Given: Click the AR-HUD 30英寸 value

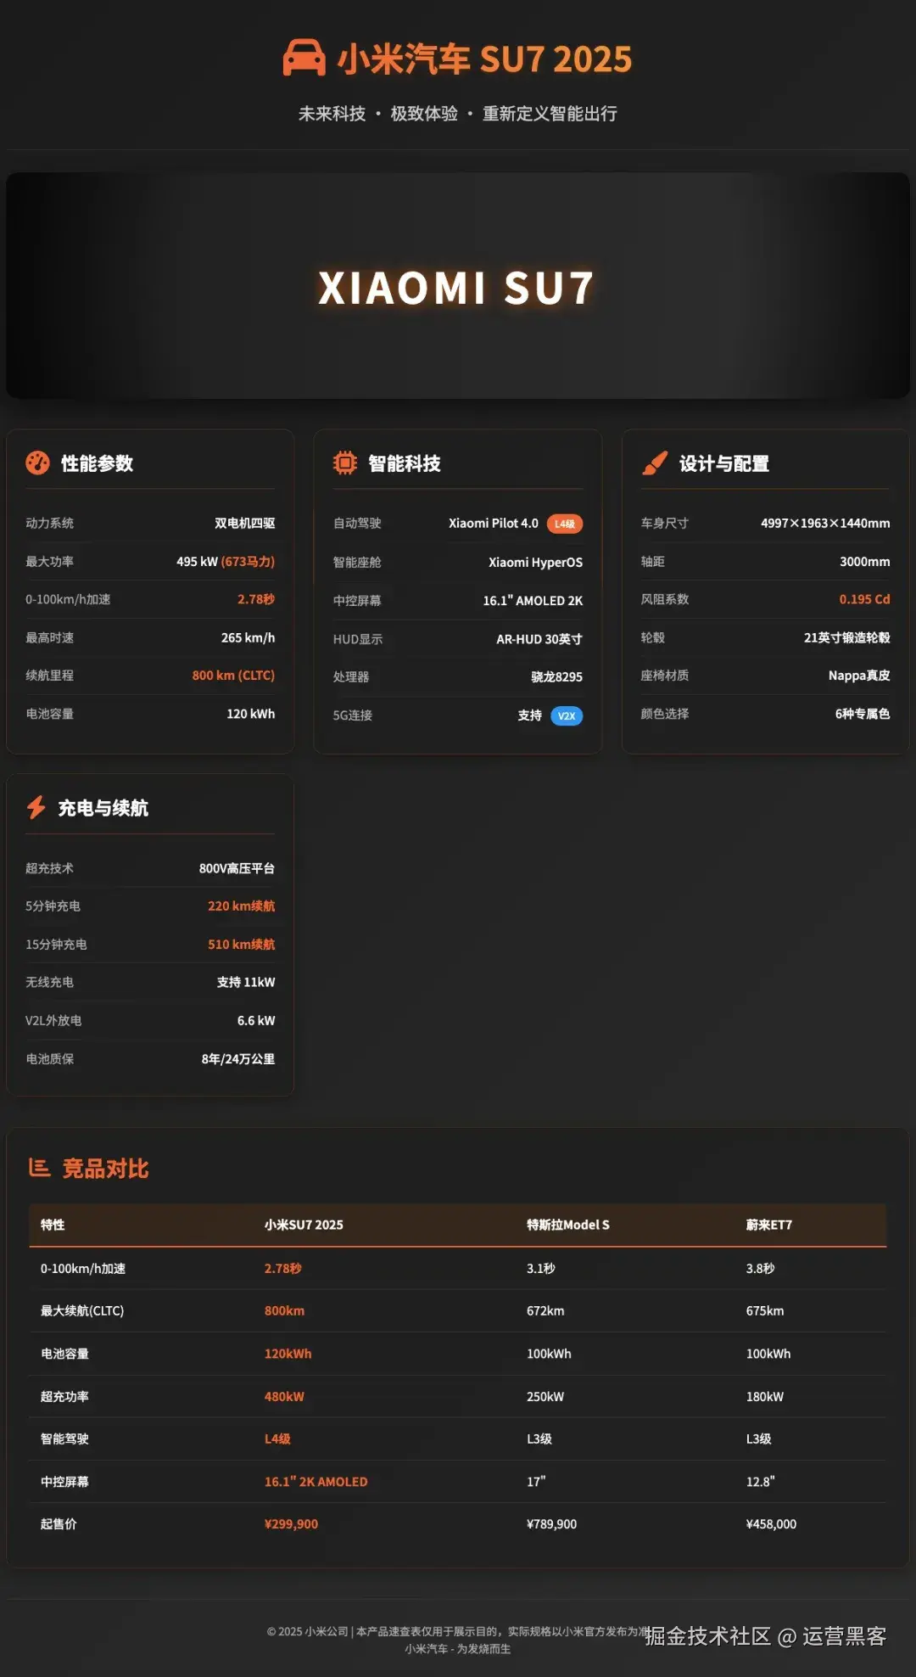Looking at the screenshot, I should (539, 639).
